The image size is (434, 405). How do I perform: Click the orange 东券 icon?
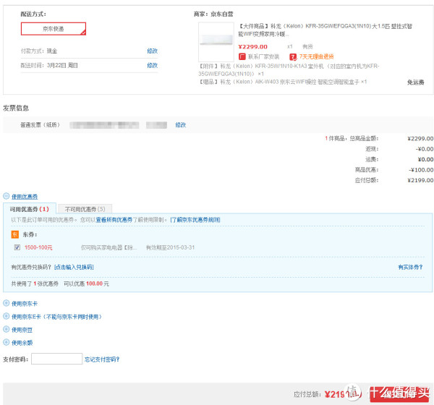click(x=14, y=234)
